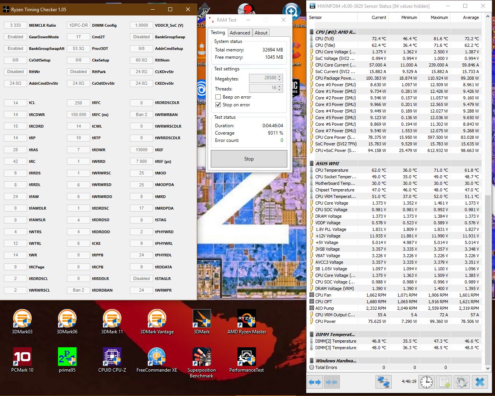Viewport: 495px width, 396px height.
Task: Open 3DMark06 desktop shortcut
Action: tap(67, 321)
